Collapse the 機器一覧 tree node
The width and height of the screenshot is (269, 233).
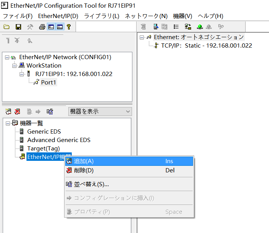[8, 123]
